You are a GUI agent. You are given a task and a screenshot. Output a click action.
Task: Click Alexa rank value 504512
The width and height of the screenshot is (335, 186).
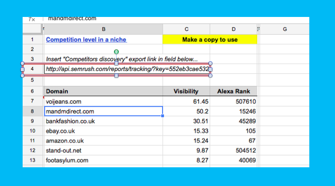pyautogui.click(x=245, y=151)
